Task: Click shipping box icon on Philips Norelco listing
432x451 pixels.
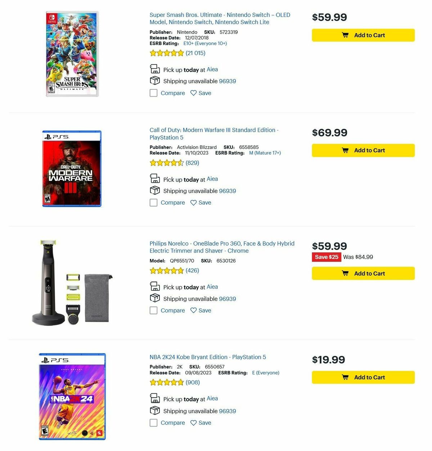Action: (x=155, y=298)
